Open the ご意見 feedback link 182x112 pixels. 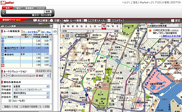pos(134,2)
